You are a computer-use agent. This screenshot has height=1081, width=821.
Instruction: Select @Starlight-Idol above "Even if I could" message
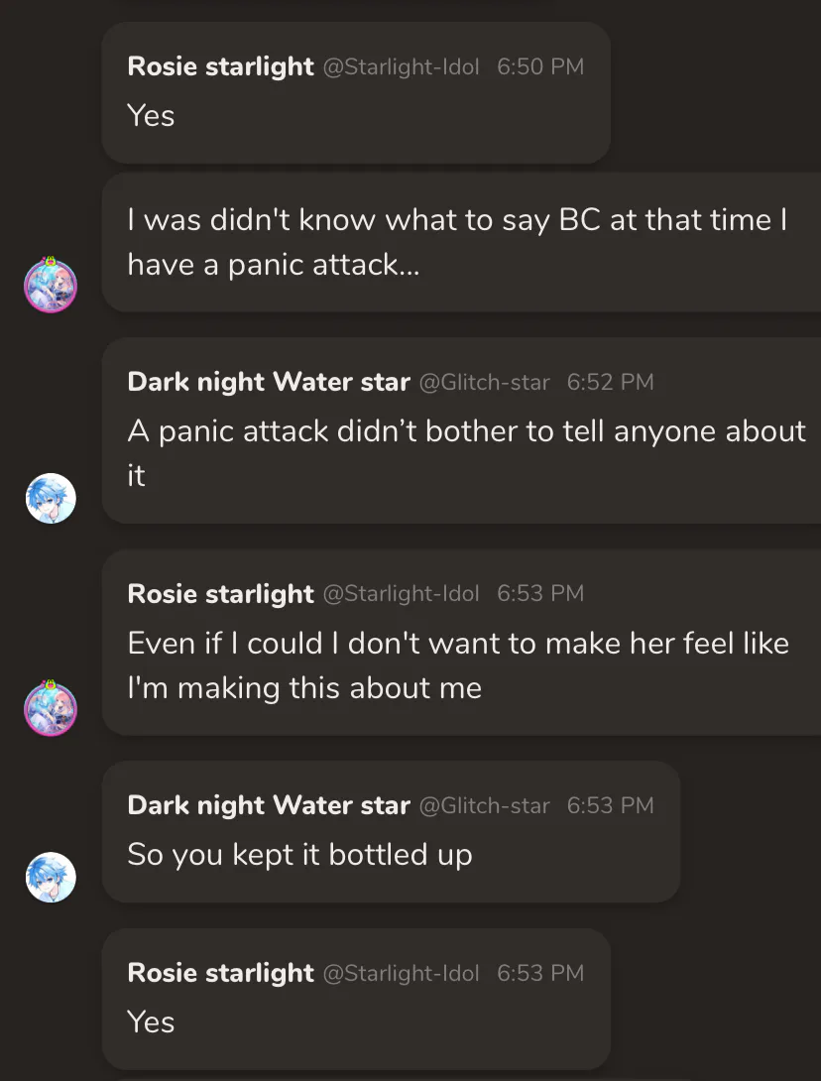click(x=402, y=594)
